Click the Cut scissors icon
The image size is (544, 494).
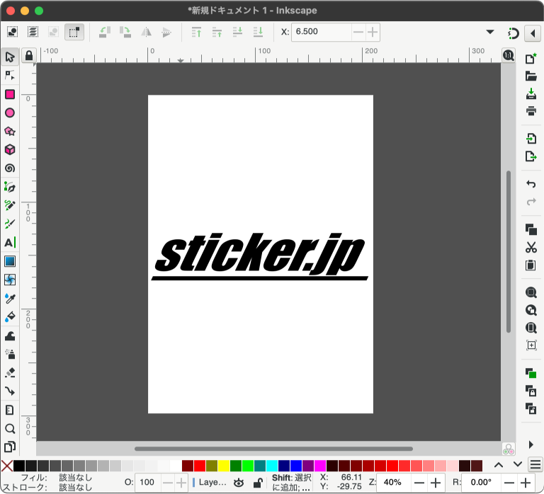coord(531,248)
